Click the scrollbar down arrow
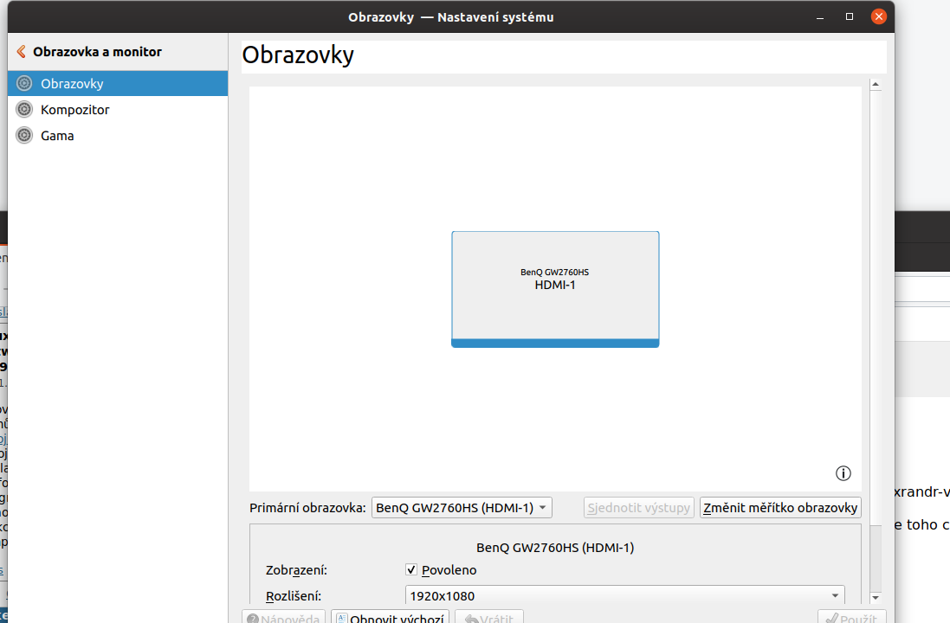This screenshot has width=950, height=623. (876, 597)
